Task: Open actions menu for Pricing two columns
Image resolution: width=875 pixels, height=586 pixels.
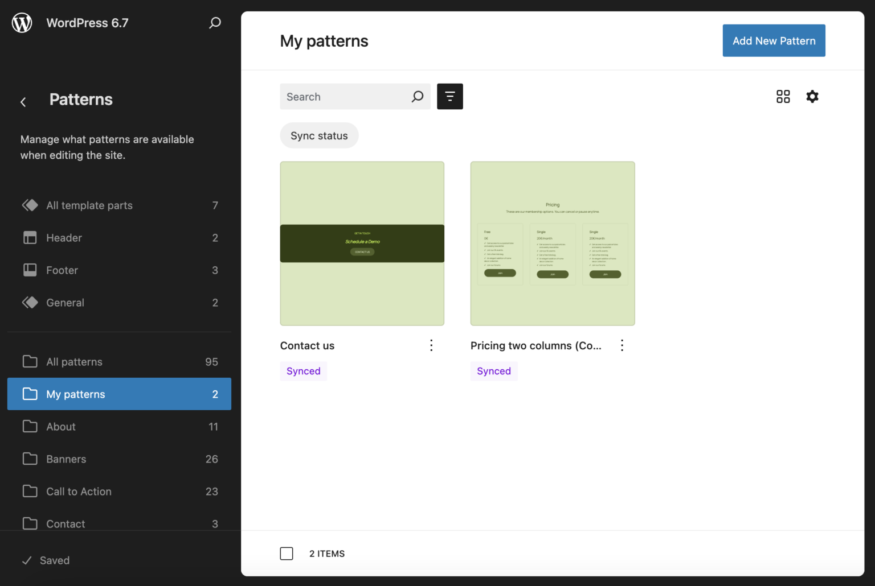Action: (x=622, y=345)
